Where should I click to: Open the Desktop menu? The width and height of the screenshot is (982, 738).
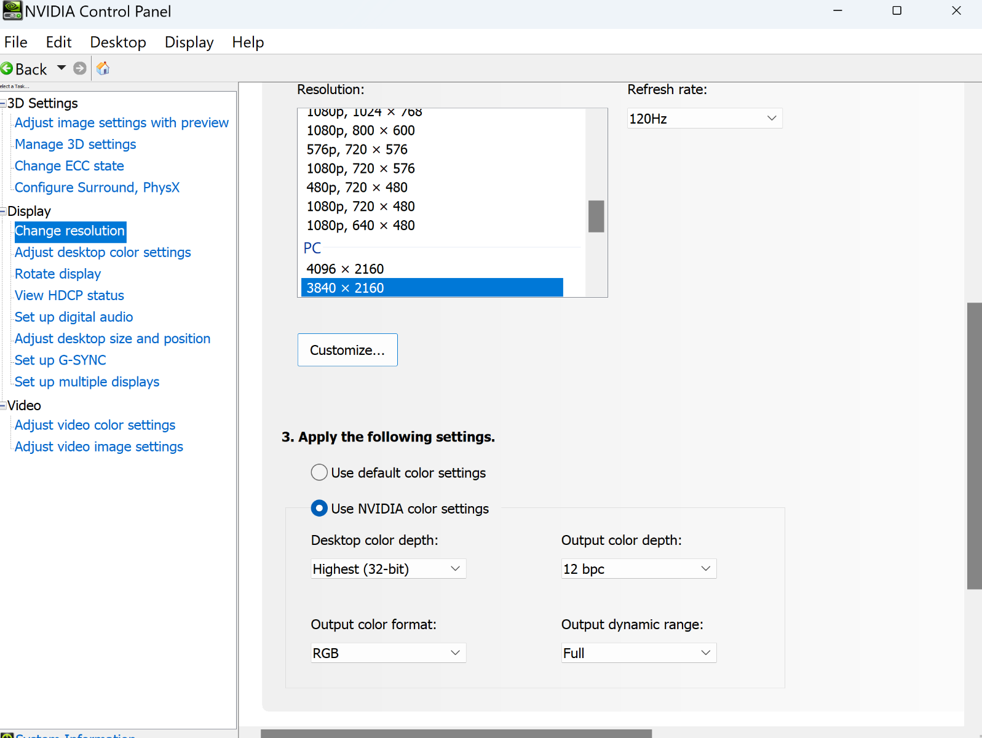(118, 42)
